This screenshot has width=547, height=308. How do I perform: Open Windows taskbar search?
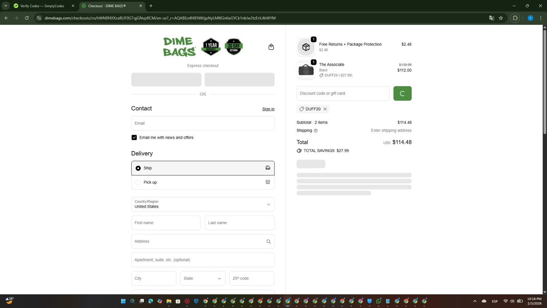click(x=132, y=301)
